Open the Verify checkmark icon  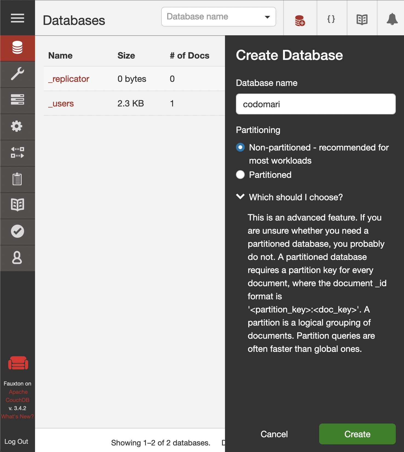(18, 232)
